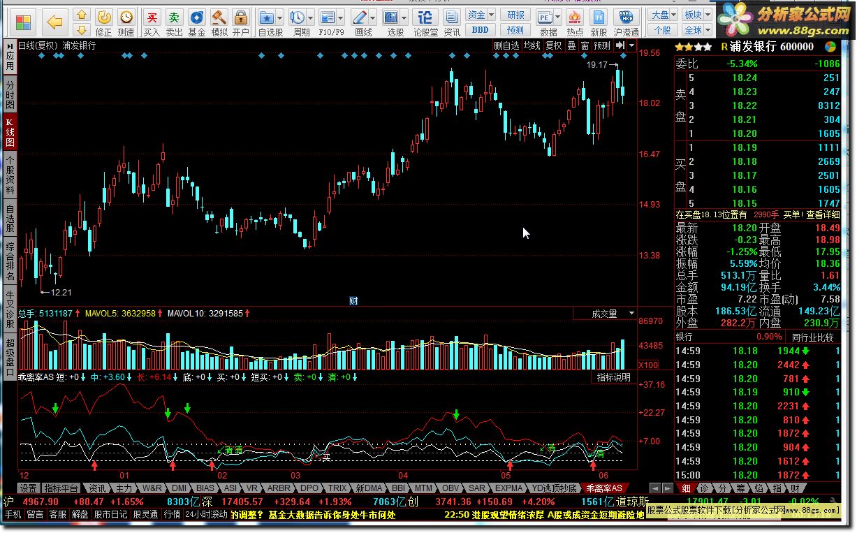Expand the F10/F9 dropdown arrow
Viewport: 857px width, 533px height.
(x=341, y=17)
